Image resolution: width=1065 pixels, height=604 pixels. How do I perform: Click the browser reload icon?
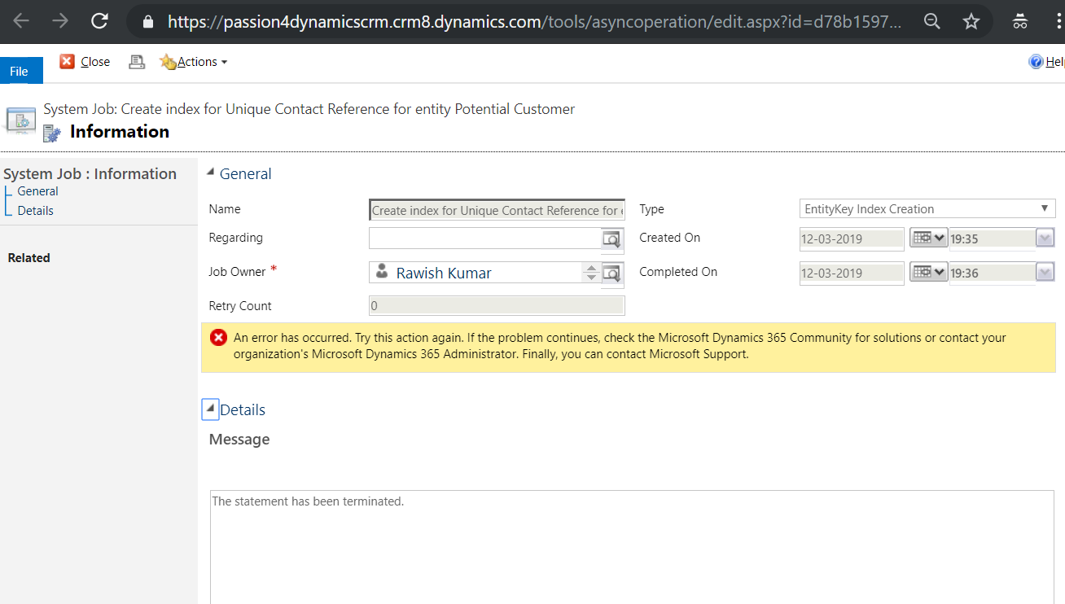click(99, 21)
